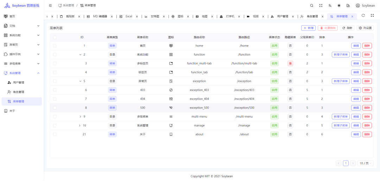The height and width of the screenshot is (181, 380).
Task: Click the language translation icon
Action: (x=330, y=6)
